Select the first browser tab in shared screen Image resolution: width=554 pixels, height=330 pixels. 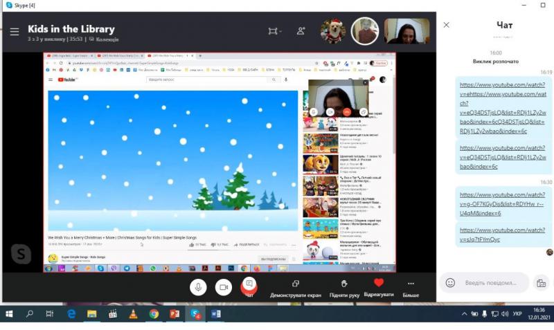tap(69, 56)
